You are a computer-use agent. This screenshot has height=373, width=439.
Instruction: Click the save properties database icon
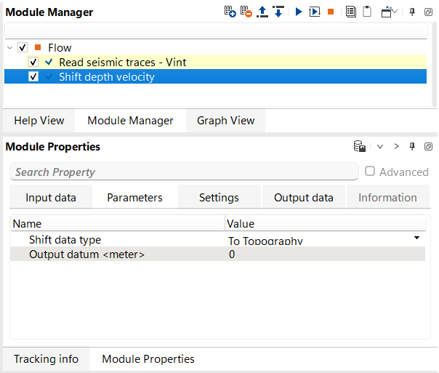pos(359,146)
